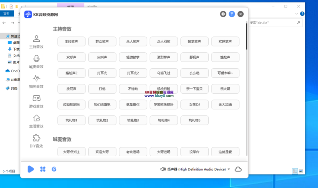Select 此电脑 in Explorer navigation pane
The image size is (318, 188).
13,80
